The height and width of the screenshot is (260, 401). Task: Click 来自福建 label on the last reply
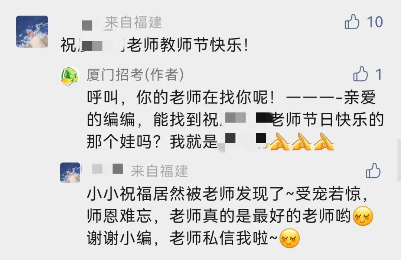160,171
